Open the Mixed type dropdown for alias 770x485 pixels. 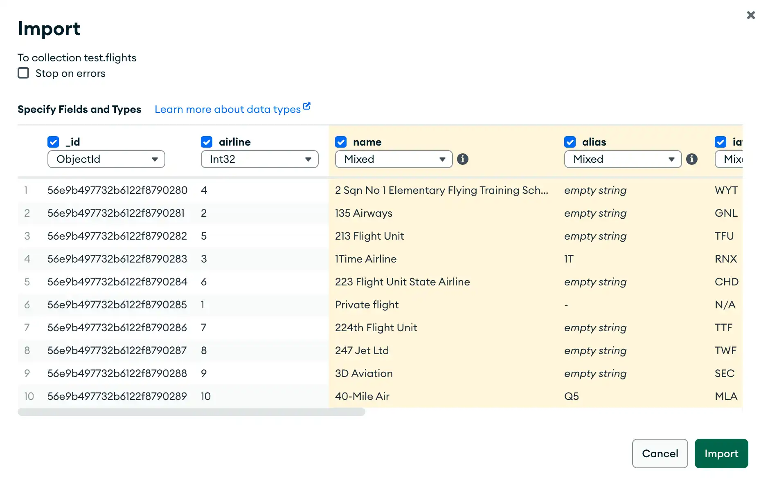coord(622,159)
